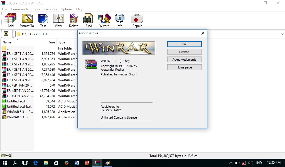The image size is (285, 167).
Task: Launch Microsoft Edge from taskbar
Action: click(35, 163)
